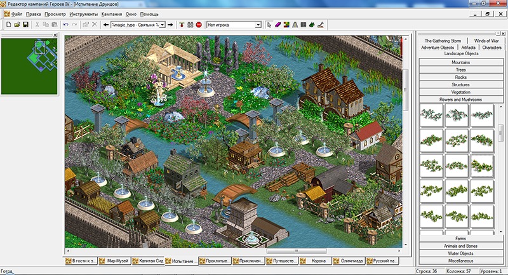Save the campaign with the floppy disk icon
Image resolution: width=508 pixels, height=275 pixels.
point(25,25)
